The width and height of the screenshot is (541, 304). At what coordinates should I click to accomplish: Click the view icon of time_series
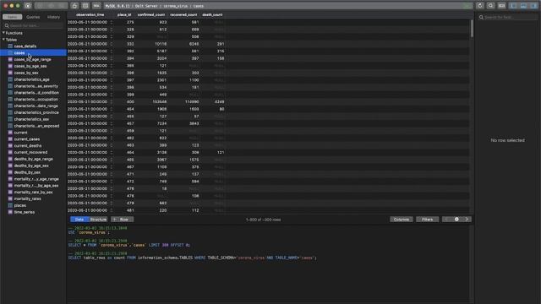pyautogui.click(x=10, y=212)
